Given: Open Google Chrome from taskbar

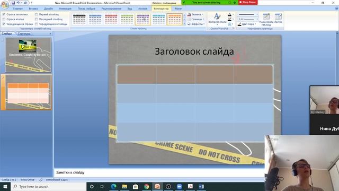Looking at the screenshot, I should (147, 186).
